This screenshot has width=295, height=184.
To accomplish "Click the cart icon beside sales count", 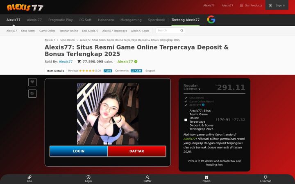I will click(x=79, y=62).
